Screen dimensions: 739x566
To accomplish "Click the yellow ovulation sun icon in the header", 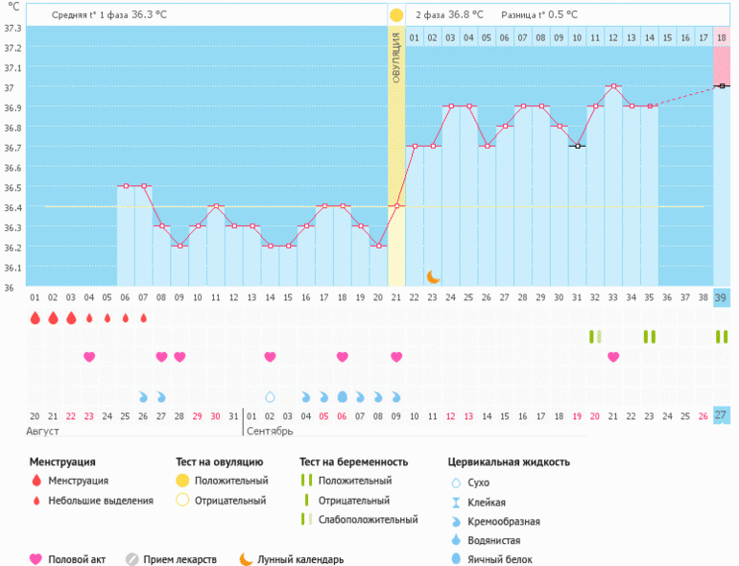I will (396, 15).
